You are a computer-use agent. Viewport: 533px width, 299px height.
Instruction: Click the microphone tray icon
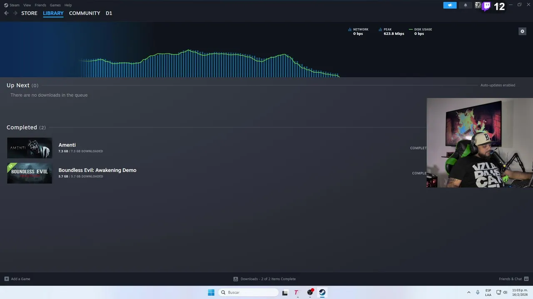[478, 292]
